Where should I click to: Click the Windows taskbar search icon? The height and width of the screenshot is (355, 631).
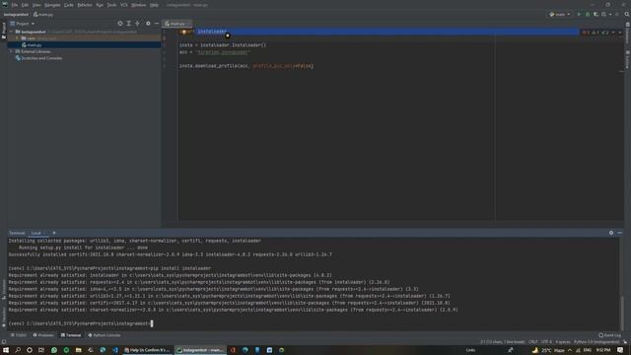18,350
